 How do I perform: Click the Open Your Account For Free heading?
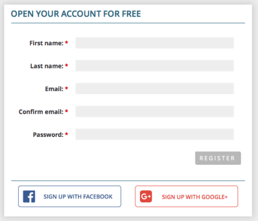76,14
